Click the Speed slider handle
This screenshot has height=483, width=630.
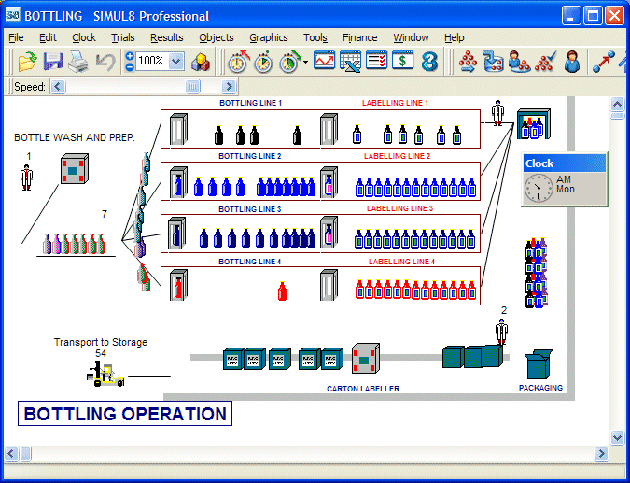point(193,87)
